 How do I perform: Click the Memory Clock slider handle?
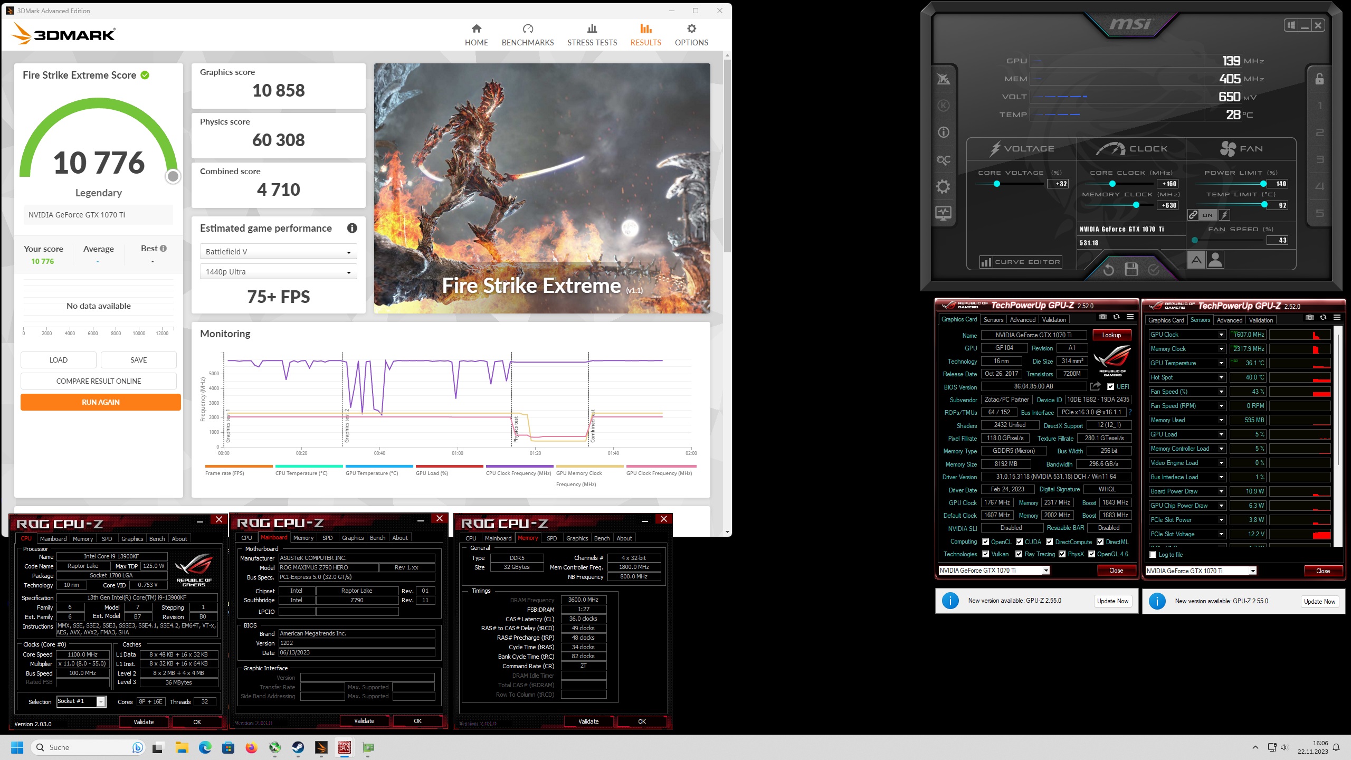click(x=1136, y=205)
